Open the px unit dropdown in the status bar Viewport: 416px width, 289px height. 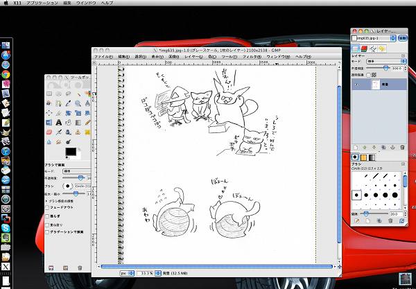[127, 273]
